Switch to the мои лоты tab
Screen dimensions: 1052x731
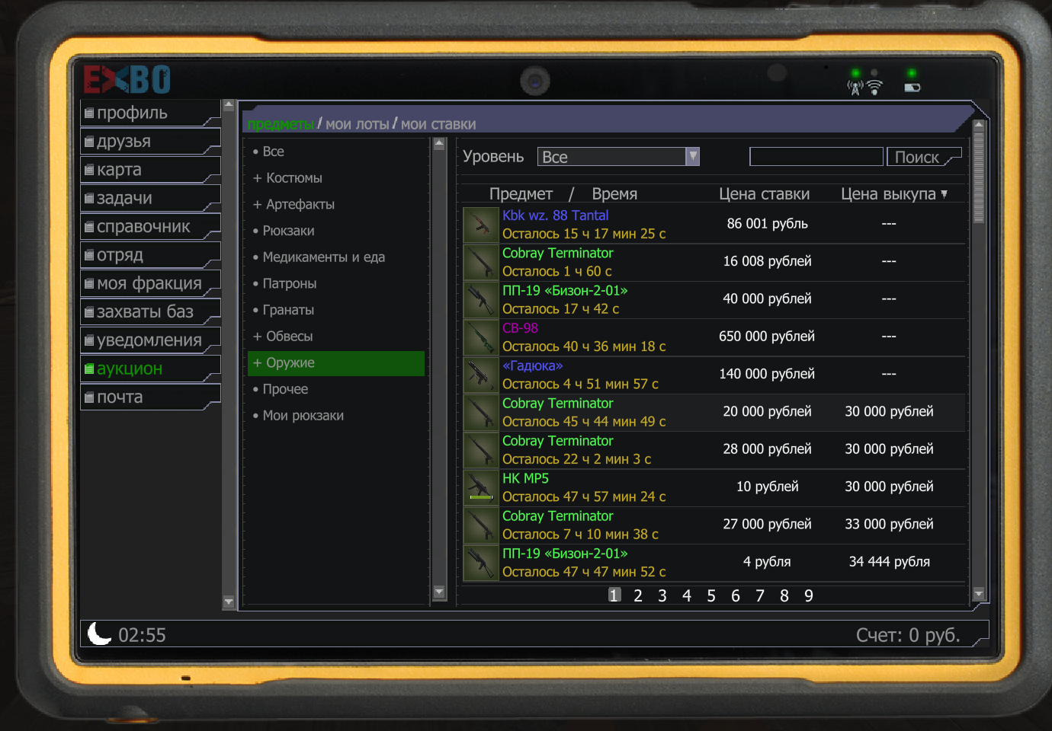point(357,124)
